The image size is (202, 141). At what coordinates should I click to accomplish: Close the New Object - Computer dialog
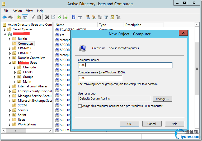point(183,33)
